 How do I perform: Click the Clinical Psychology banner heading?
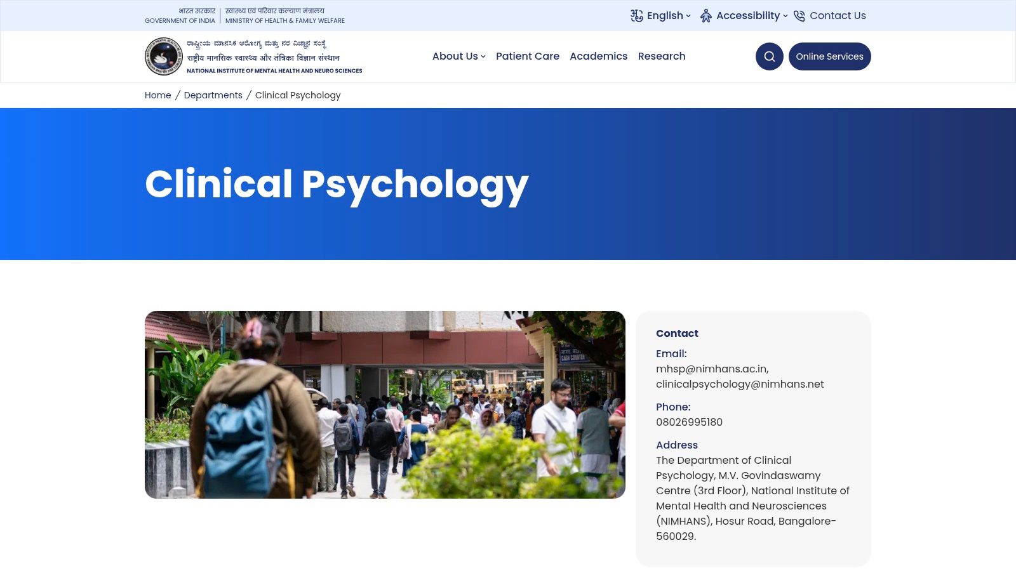pos(337,185)
